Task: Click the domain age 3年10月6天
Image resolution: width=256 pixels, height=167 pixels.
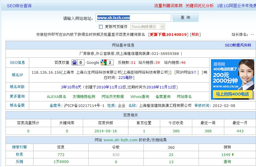Action: 71,87
